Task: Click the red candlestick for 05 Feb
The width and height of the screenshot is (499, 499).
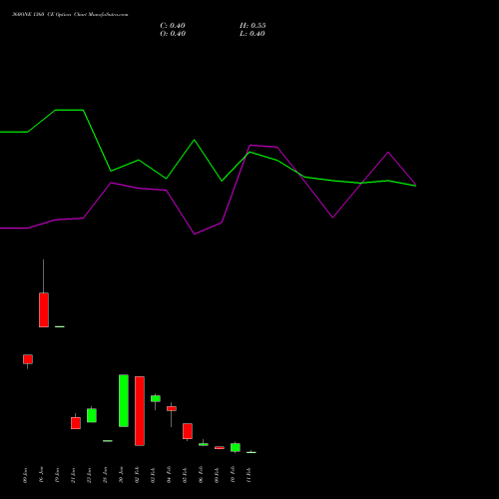Action: point(188,431)
